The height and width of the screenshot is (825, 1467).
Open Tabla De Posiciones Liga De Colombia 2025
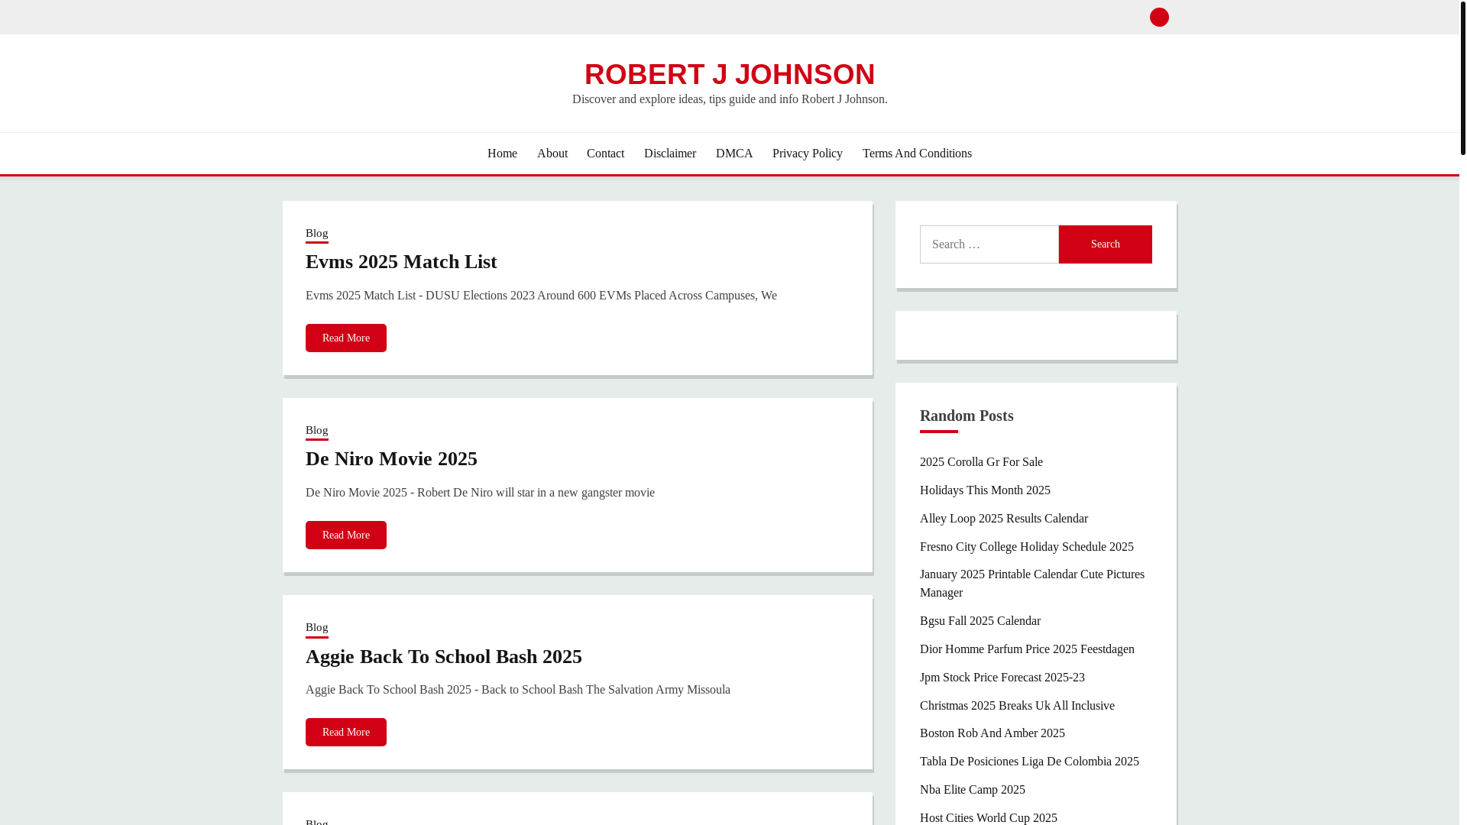click(1029, 762)
